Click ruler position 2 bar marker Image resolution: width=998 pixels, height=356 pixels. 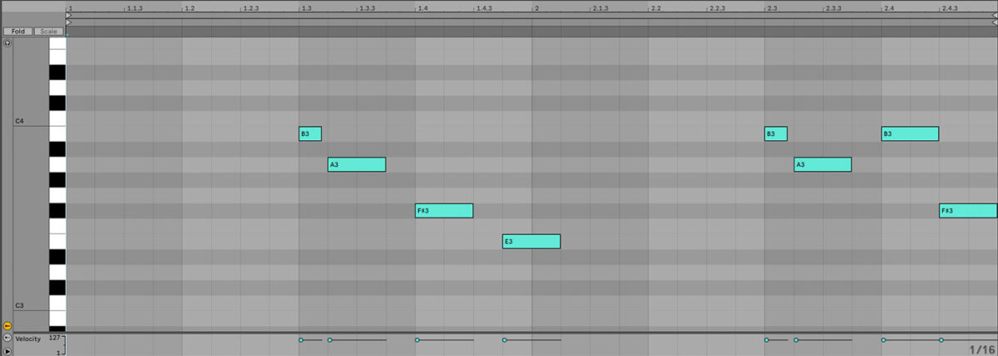click(x=536, y=8)
